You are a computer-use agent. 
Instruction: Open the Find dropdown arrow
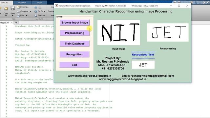[x=44, y=15]
